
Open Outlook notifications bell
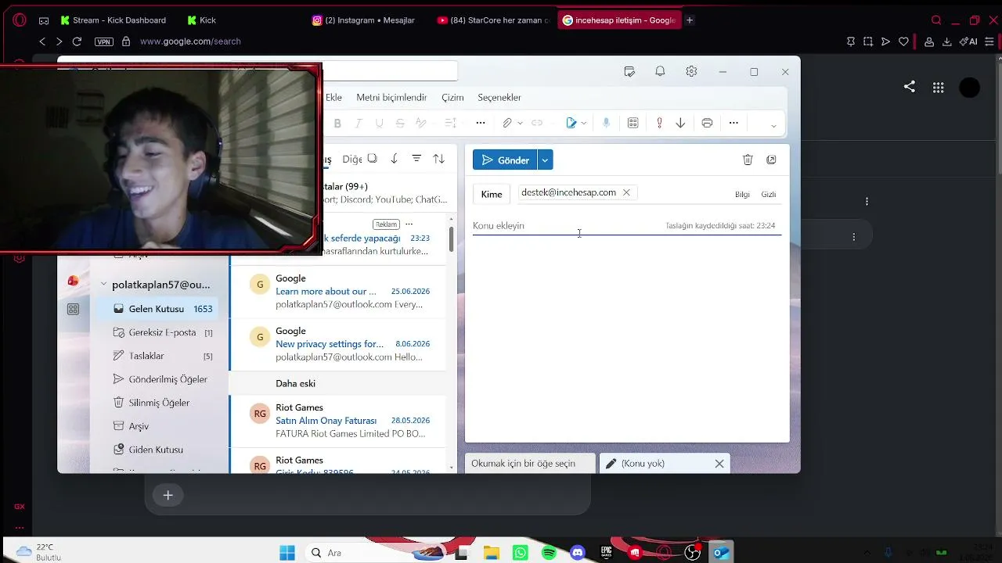click(x=660, y=72)
